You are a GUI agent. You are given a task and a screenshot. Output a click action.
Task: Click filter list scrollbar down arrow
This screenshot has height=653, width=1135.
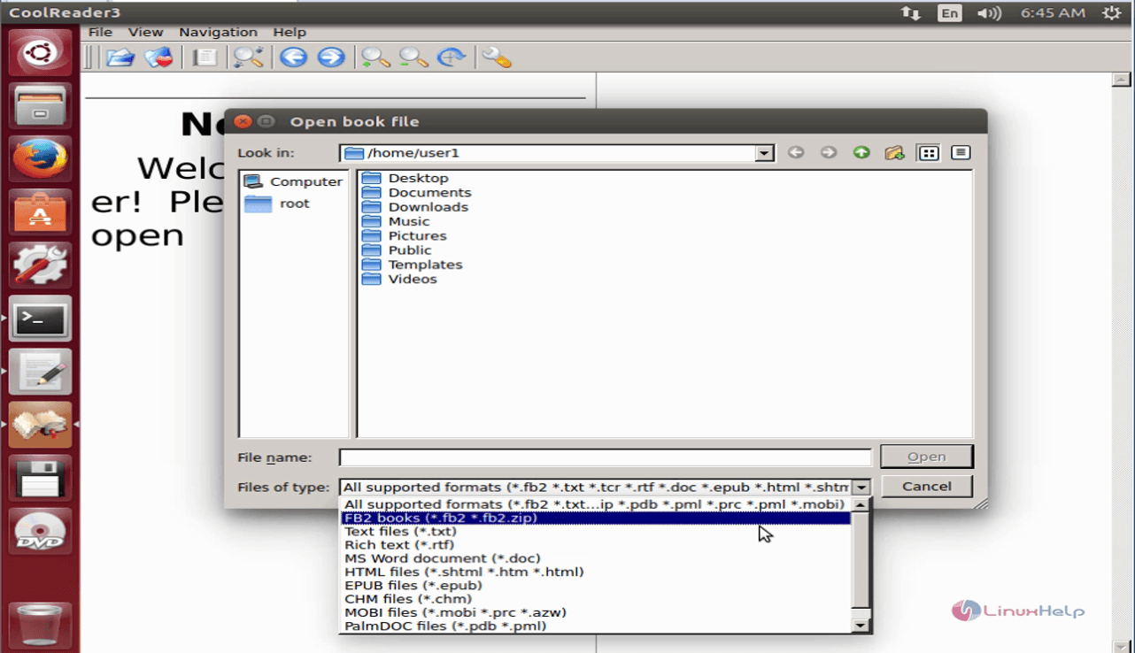click(x=861, y=626)
